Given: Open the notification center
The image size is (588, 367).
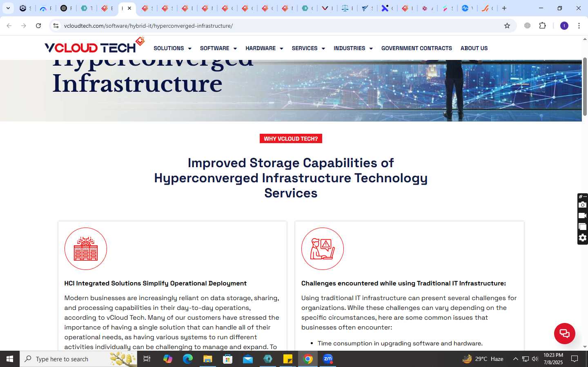Looking at the screenshot, I should (575, 359).
